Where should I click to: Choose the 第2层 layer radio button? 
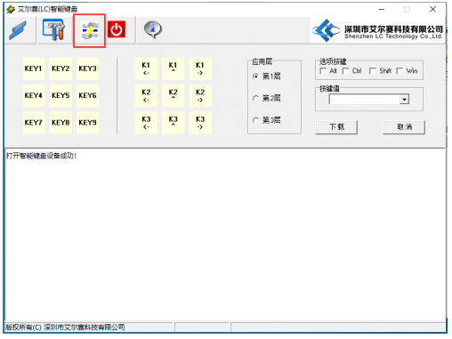(255, 98)
